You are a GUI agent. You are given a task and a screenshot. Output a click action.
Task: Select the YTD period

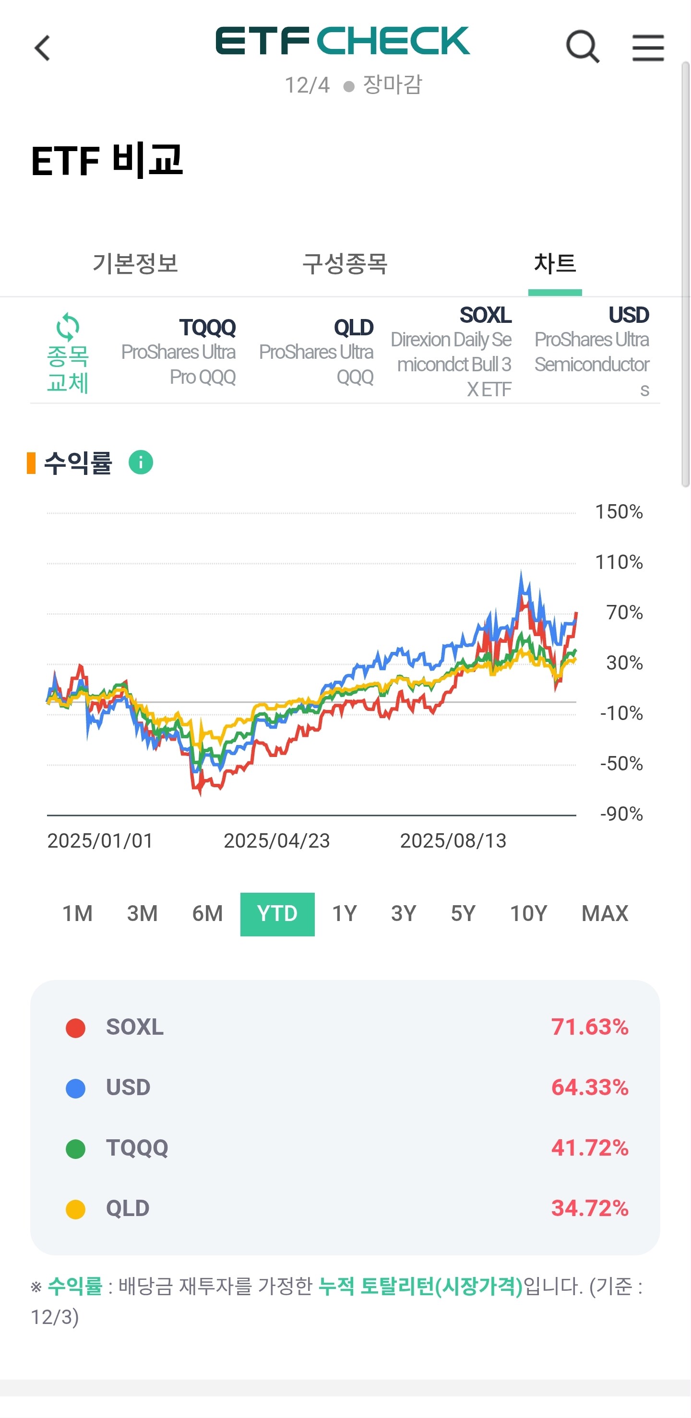point(277,914)
